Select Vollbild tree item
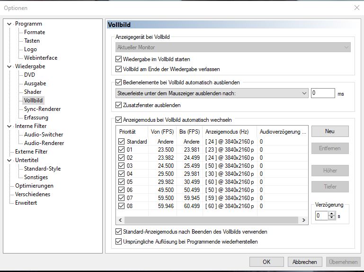364x272 pixels. 33,100
